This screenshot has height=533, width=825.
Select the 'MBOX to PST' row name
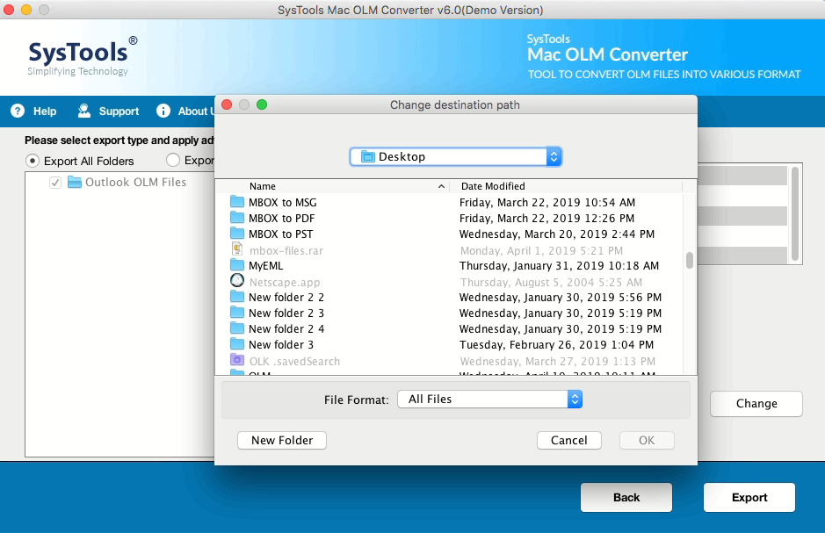point(280,234)
